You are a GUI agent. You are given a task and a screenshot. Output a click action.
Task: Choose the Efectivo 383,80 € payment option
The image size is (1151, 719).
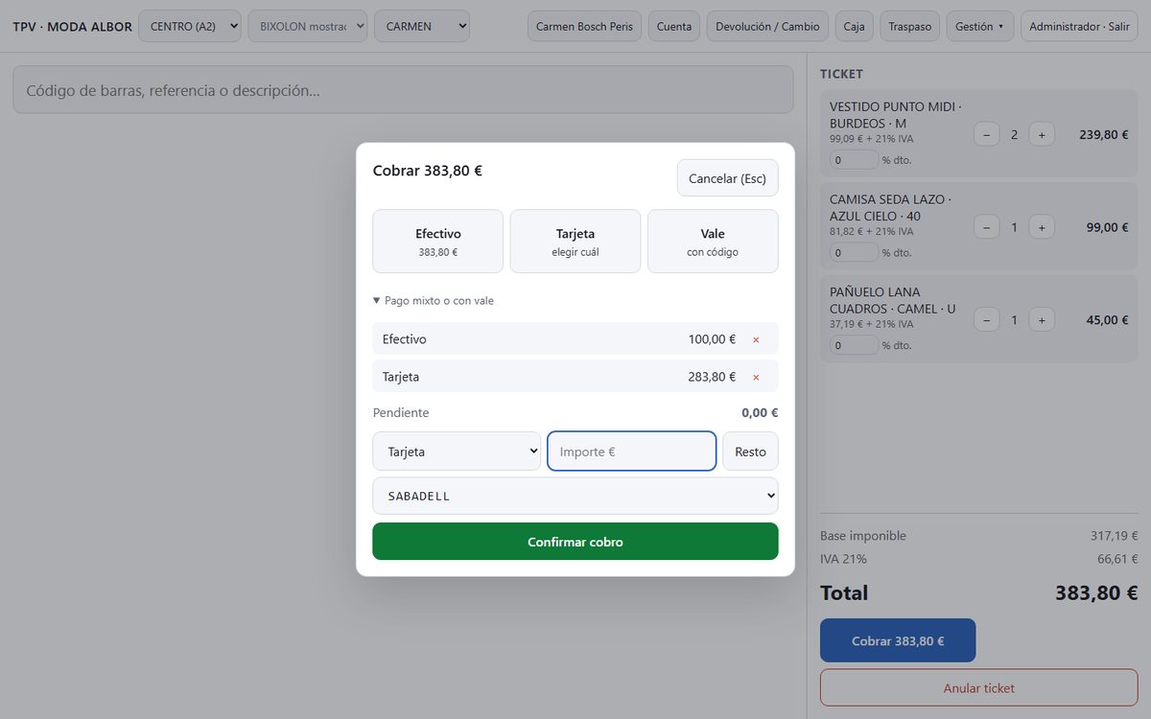(x=438, y=242)
